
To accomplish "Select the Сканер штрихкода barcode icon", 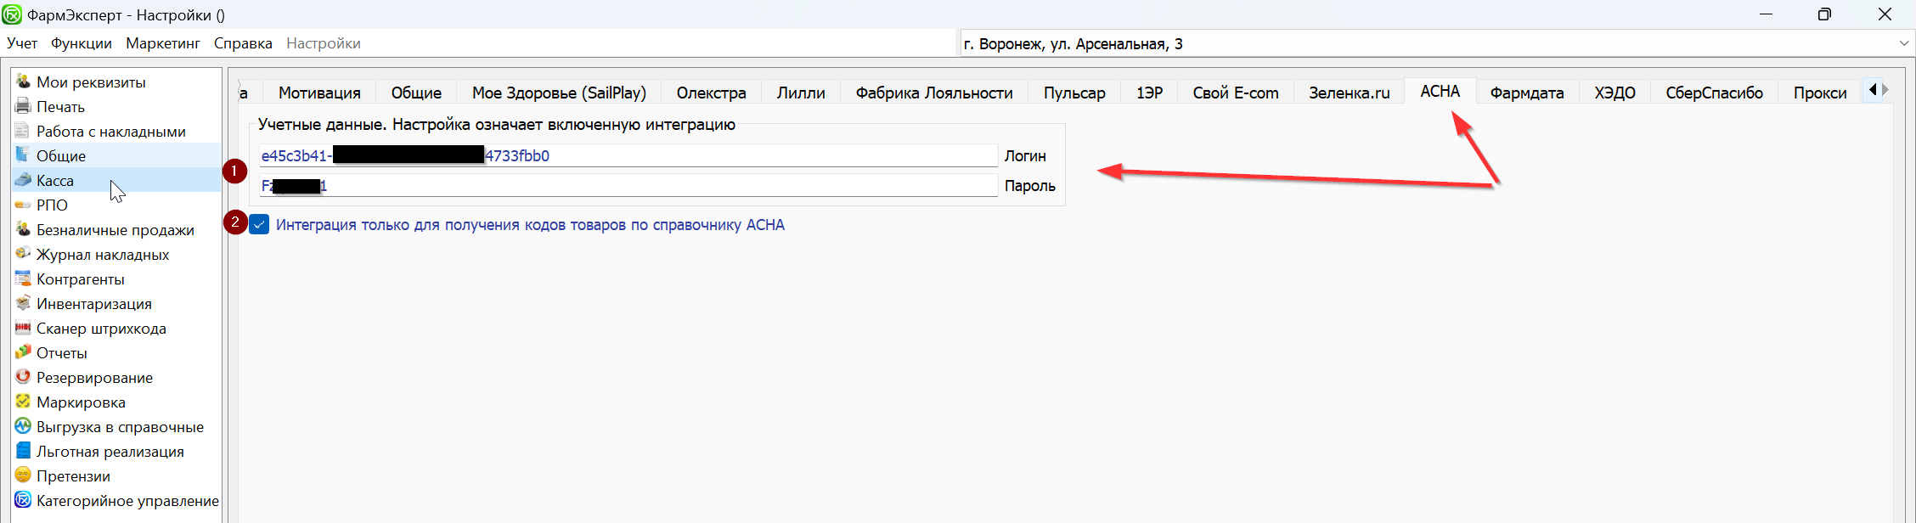I will 23,328.
